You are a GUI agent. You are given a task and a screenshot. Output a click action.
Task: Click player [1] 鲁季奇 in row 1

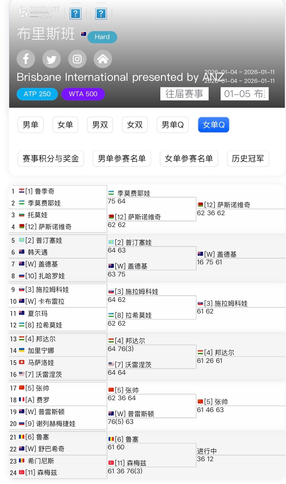(40, 191)
